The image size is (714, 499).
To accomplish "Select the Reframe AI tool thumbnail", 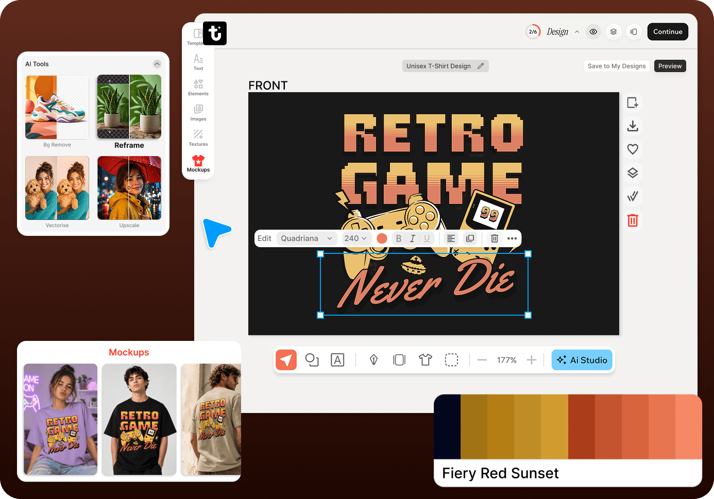I will (x=129, y=107).
